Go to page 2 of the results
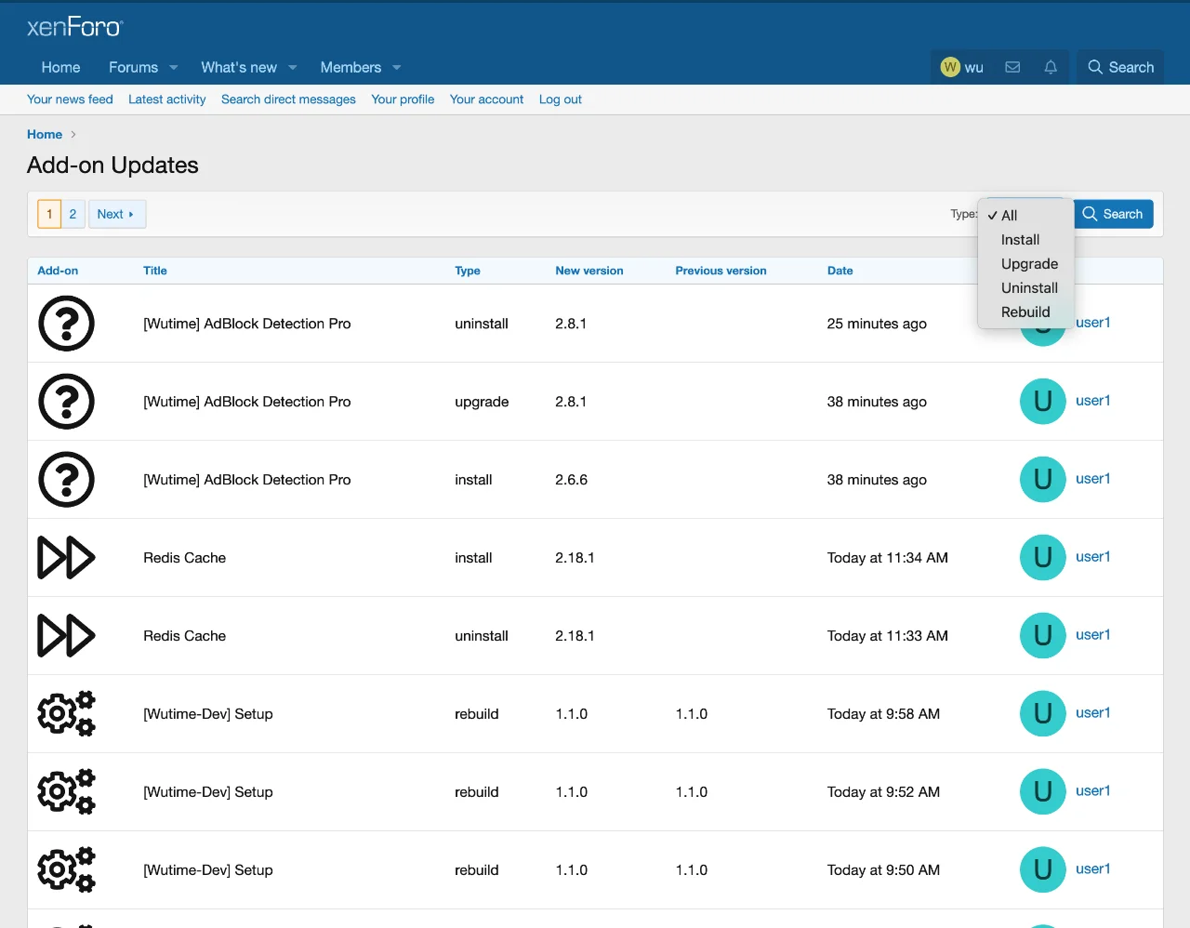1190x928 pixels. 73,214
